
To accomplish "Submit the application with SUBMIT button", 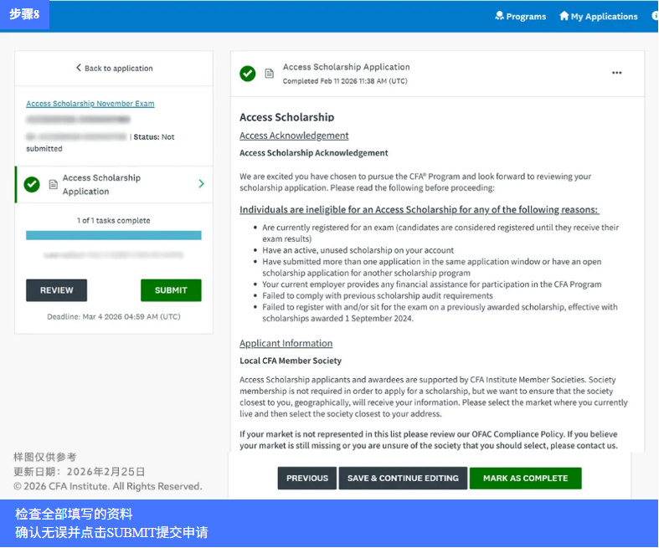I will (171, 290).
